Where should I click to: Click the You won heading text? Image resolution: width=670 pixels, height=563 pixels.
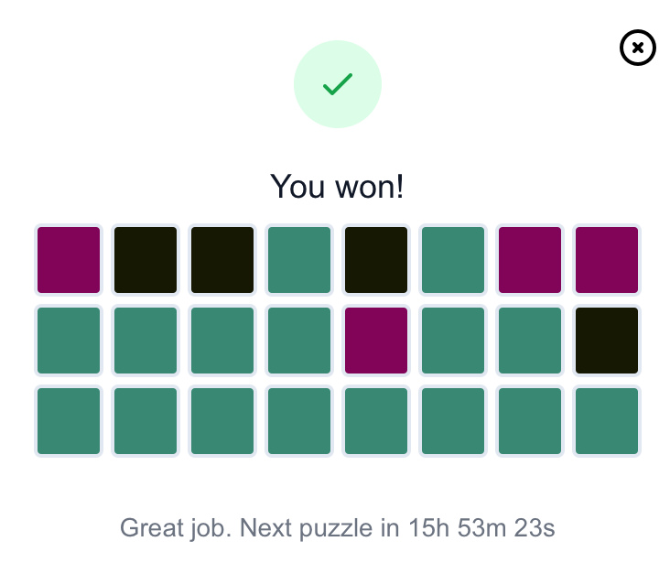coord(337,187)
